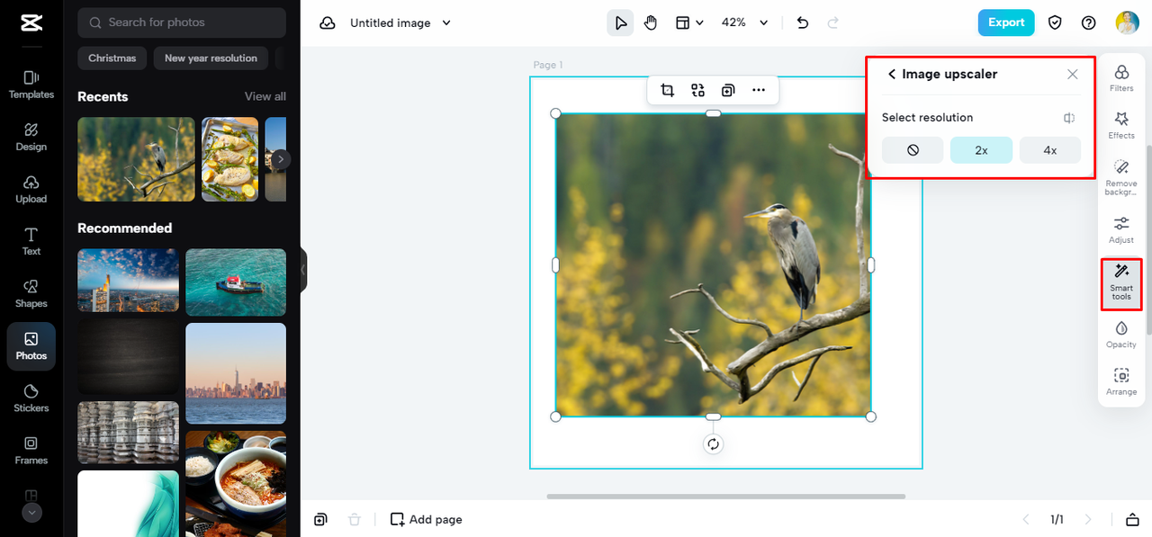Click the Export button
The width and height of the screenshot is (1152, 537).
pos(1006,22)
